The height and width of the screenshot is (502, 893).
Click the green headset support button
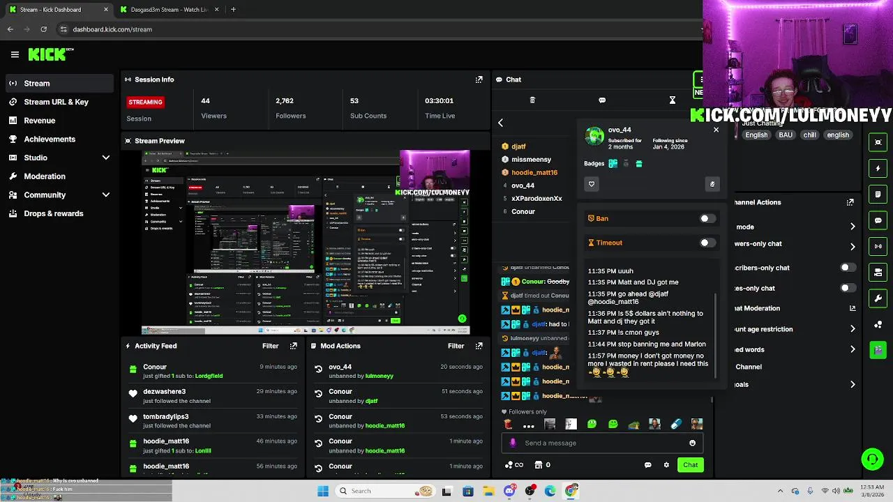[872, 459]
